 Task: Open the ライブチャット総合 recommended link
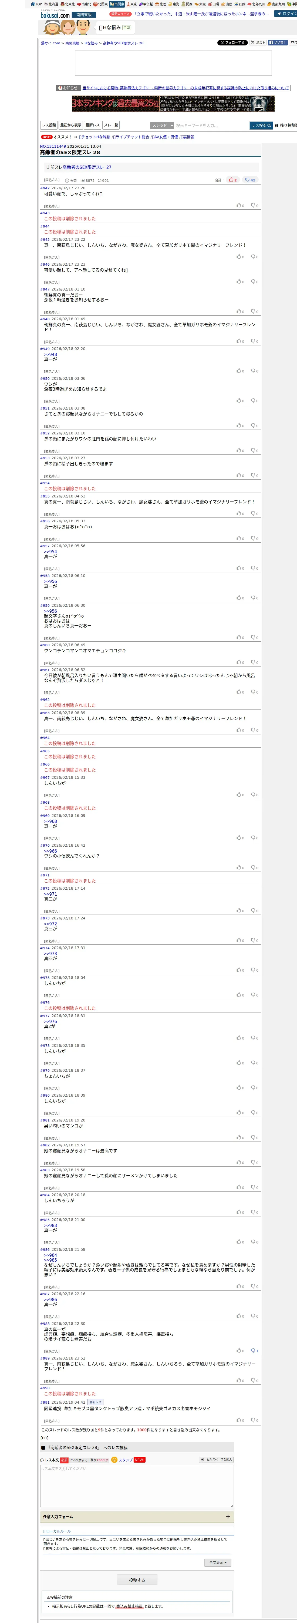coord(132,137)
